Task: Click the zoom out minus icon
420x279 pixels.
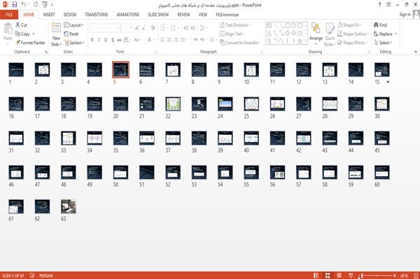Action: coord(360,276)
